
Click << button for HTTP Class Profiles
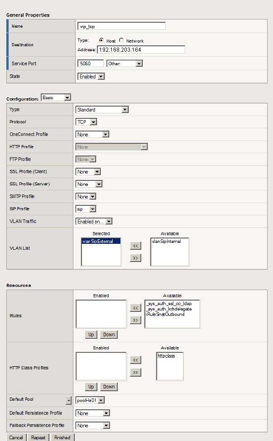click(x=135, y=360)
